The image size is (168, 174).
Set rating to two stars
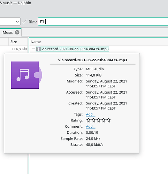click(93, 120)
